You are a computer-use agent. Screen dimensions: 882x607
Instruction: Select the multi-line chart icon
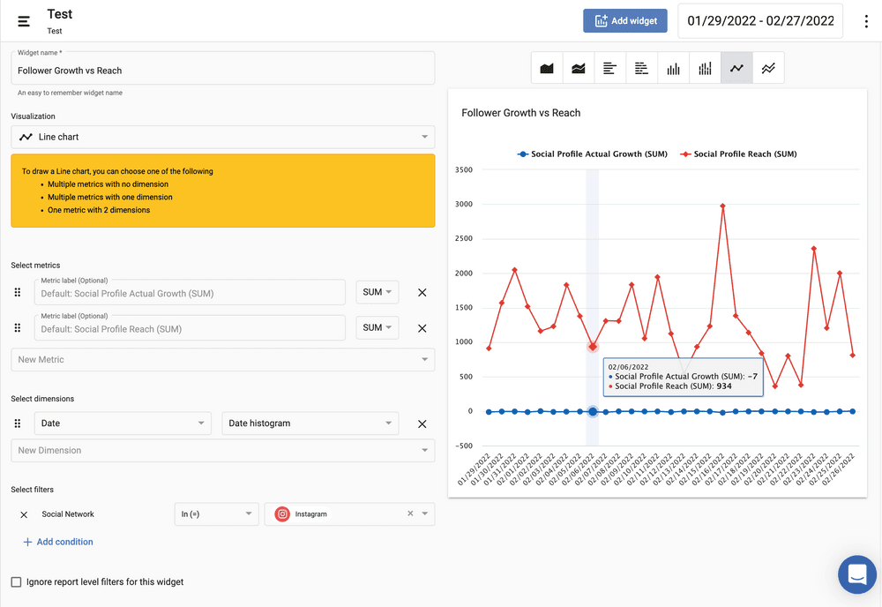[x=768, y=69]
